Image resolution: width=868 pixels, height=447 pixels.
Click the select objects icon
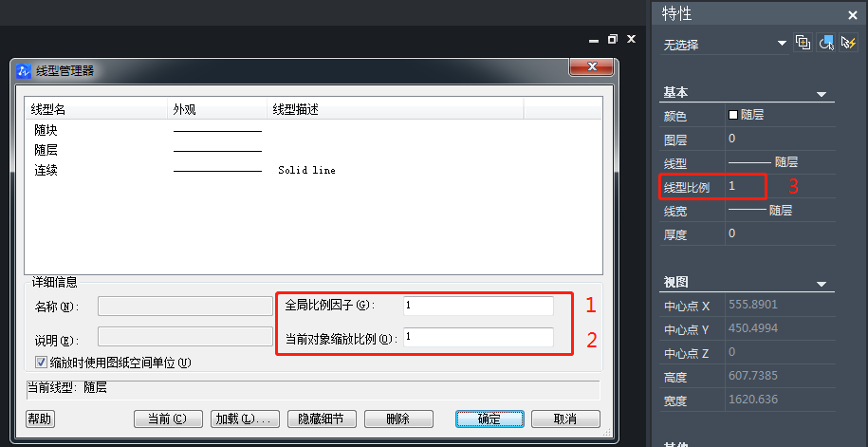pos(826,43)
